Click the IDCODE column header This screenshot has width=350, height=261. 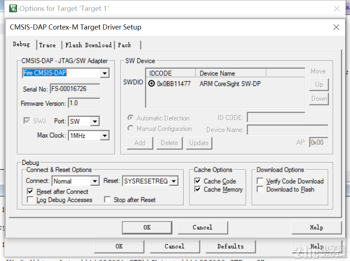[171, 73]
